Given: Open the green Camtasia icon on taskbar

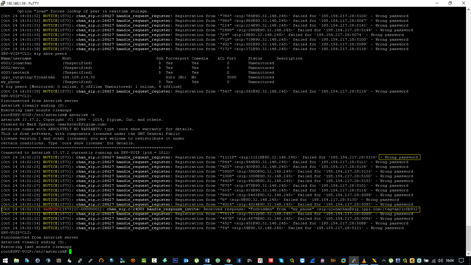Looking at the screenshot, I should tap(144, 261).
